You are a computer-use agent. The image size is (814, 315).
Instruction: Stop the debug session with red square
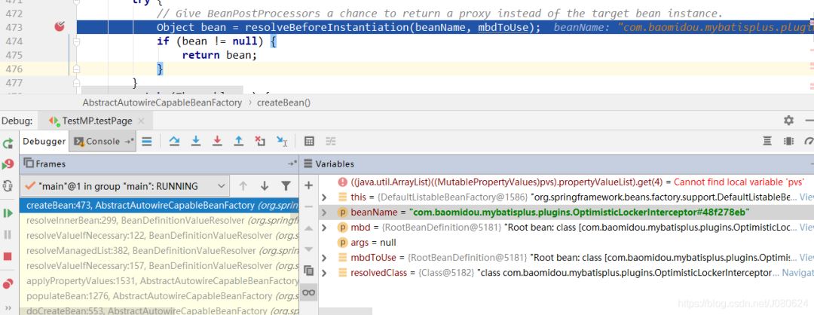8,256
